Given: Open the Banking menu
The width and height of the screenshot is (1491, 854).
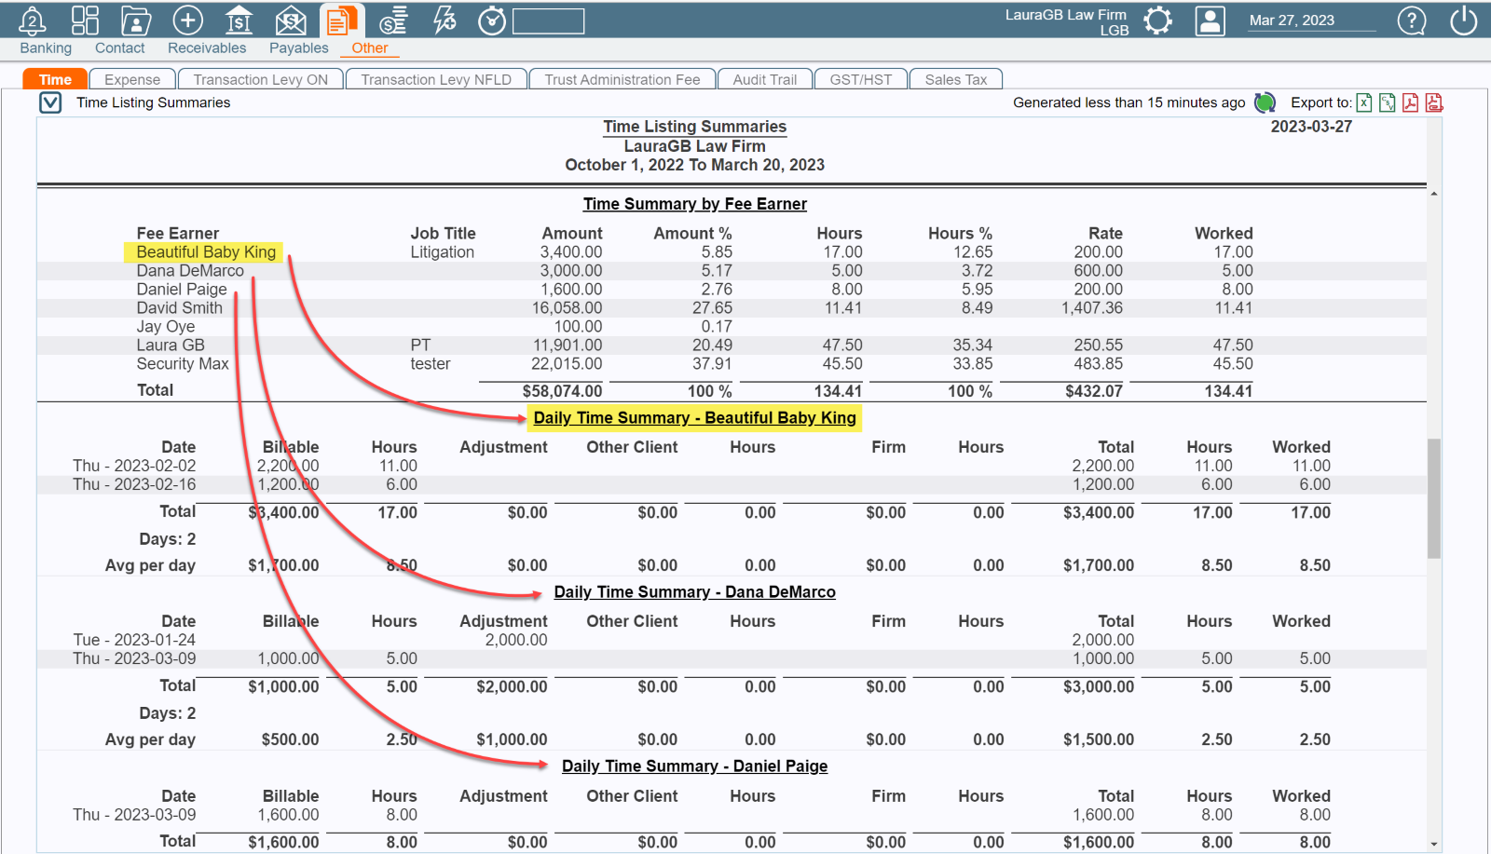Looking at the screenshot, I should 46,48.
